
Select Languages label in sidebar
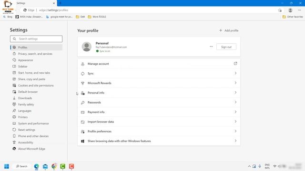click(x=25, y=111)
